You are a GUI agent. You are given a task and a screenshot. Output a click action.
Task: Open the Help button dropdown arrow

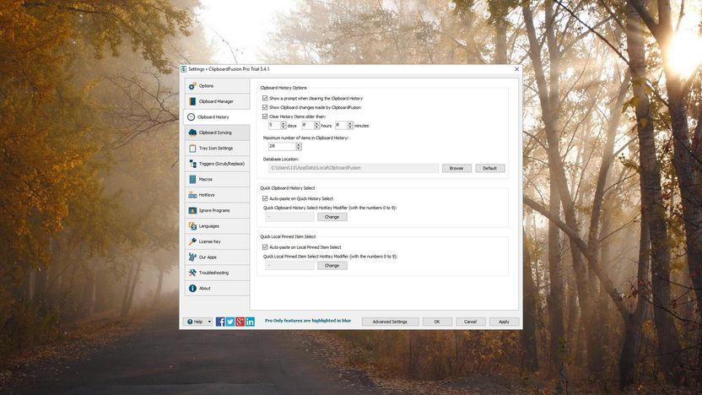(209, 322)
